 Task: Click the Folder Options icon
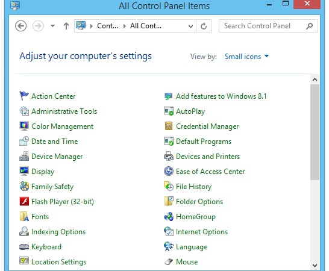(x=169, y=201)
